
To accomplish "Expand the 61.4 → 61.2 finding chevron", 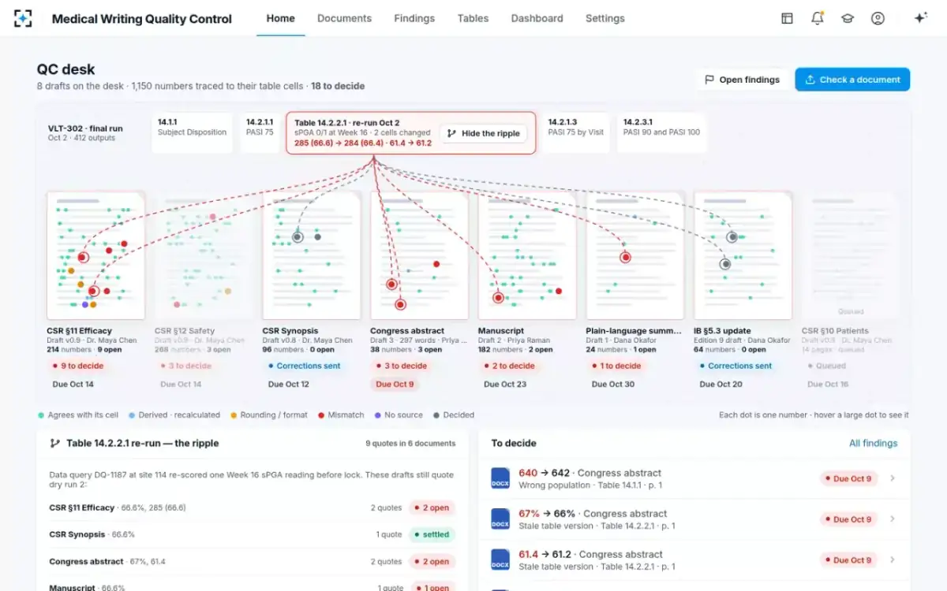I will pos(893,560).
